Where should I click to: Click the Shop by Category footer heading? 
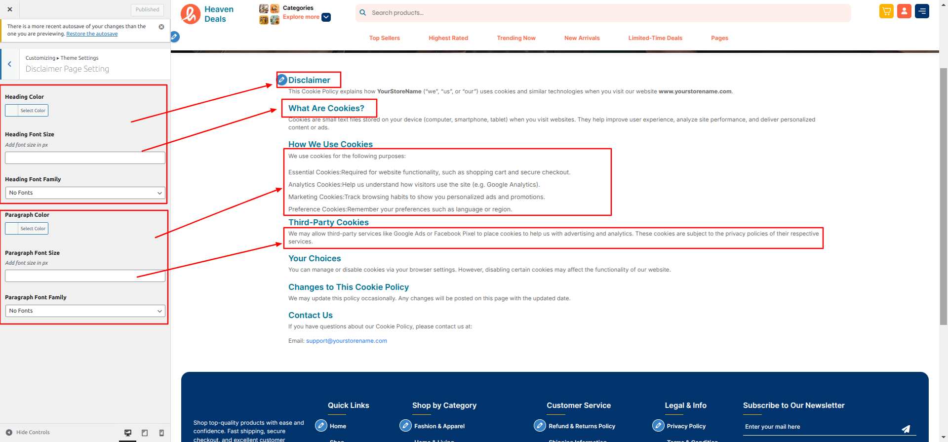444,405
